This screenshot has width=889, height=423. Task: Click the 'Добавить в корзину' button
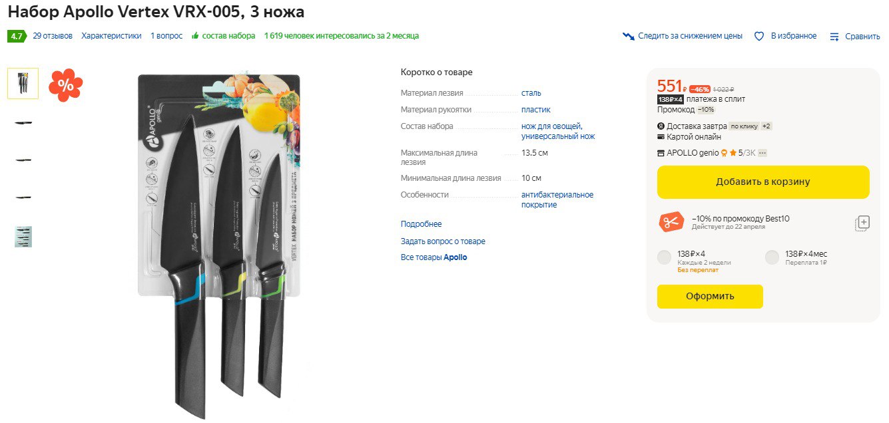(762, 182)
